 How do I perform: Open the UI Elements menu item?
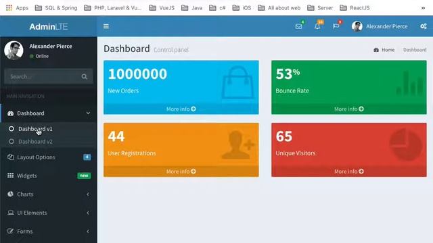49,213
